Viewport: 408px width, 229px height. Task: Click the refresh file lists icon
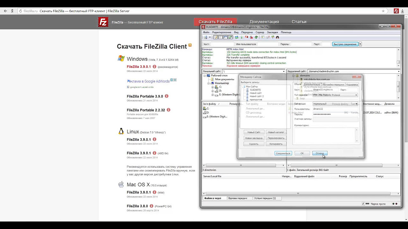(x=237, y=37)
